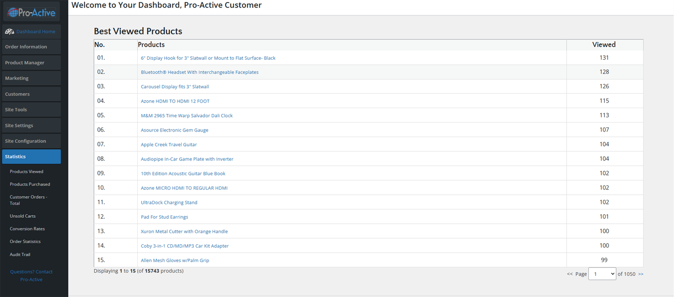Open 10th Edition Acoustic Guitar Blue Book
The image size is (674, 297).
(183, 173)
